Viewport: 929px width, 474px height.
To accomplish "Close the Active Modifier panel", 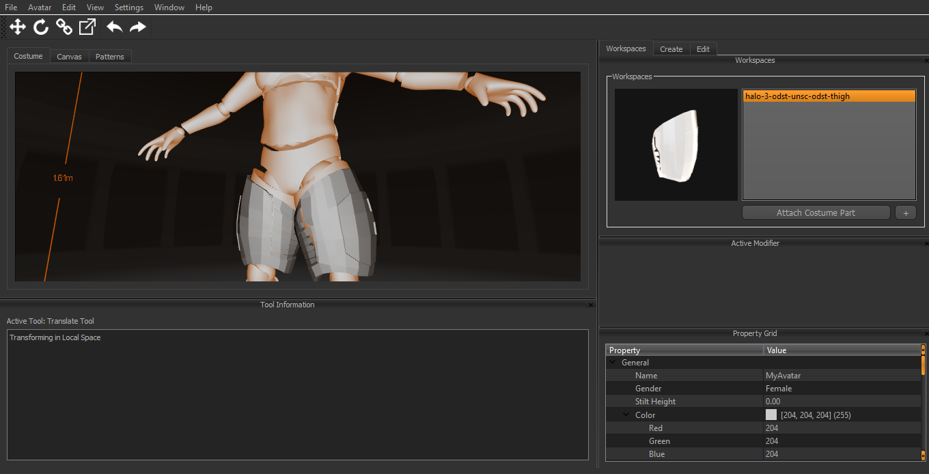I will pyautogui.click(x=926, y=243).
